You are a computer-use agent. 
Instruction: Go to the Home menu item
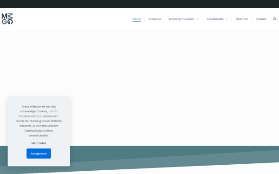click(137, 19)
